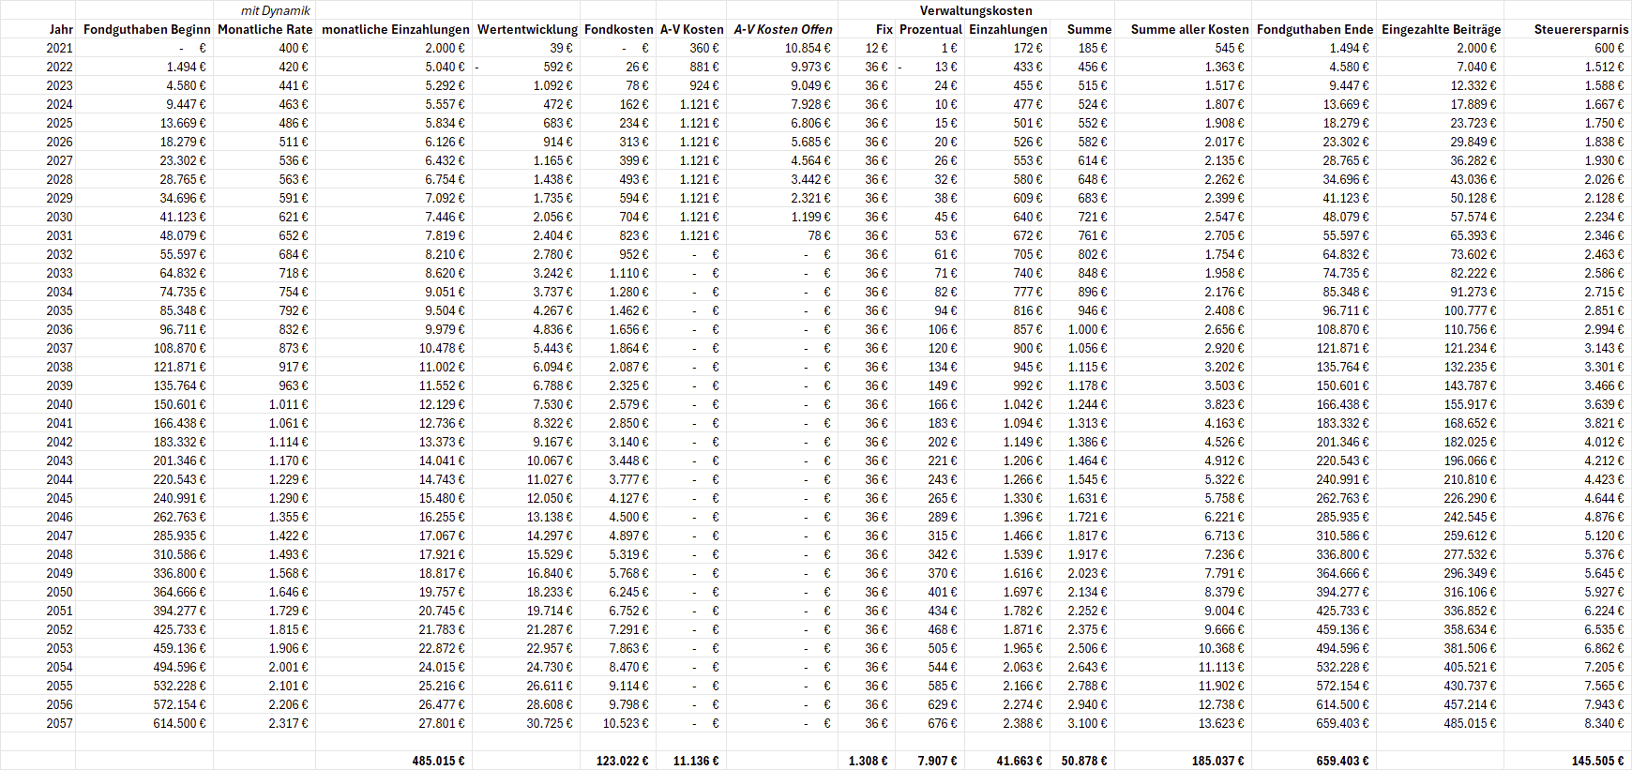1632x770 pixels.
Task: Click the Eingezahlte Beiträge header cell
Action: 1441,29
